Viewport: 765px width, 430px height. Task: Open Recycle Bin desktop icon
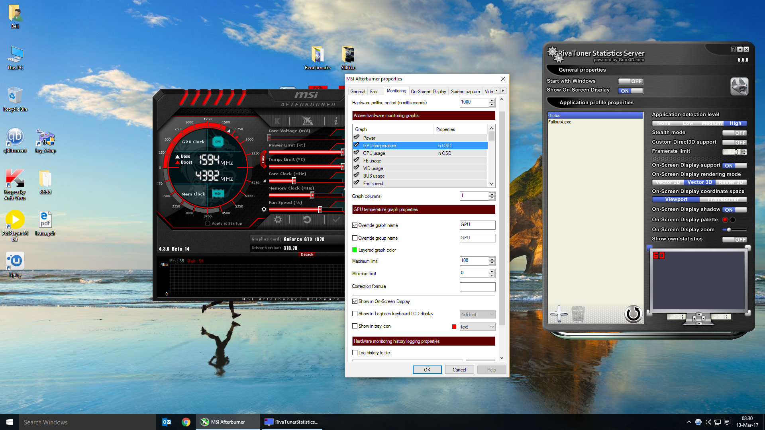point(15,99)
